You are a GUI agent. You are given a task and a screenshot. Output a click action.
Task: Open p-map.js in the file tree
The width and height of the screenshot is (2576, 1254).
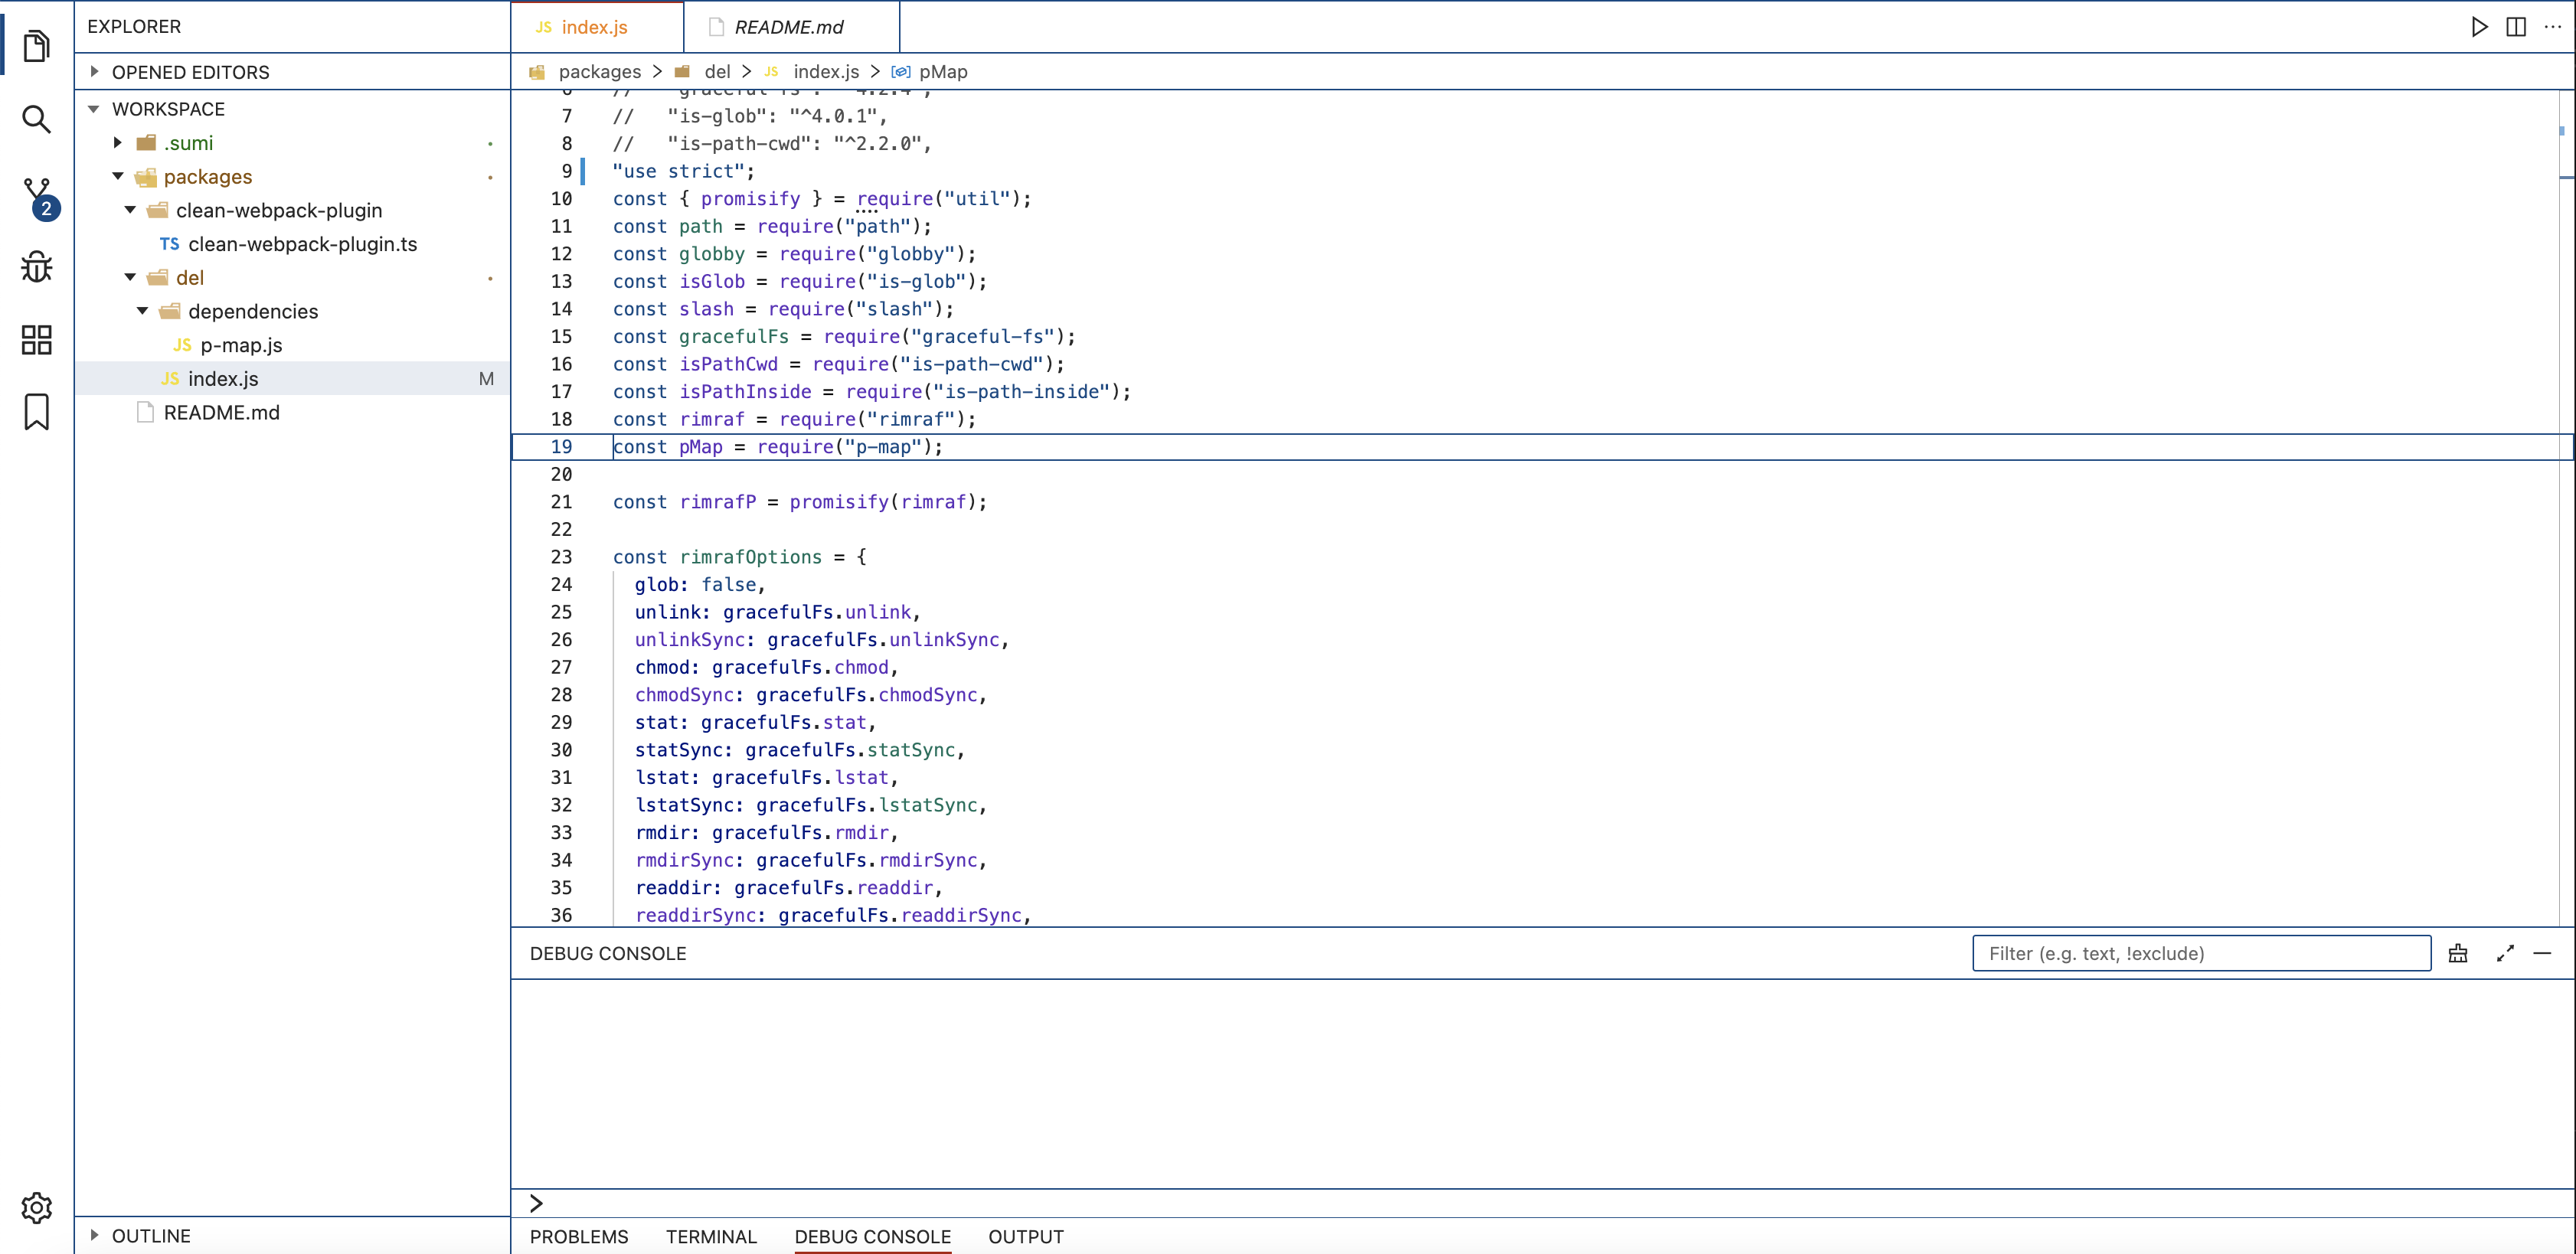tap(293, 345)
